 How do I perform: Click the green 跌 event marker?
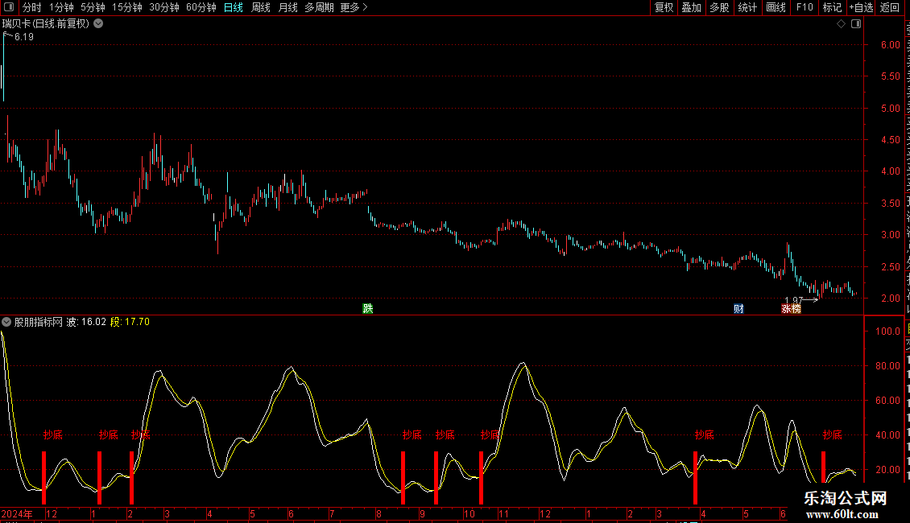point(368,308)
